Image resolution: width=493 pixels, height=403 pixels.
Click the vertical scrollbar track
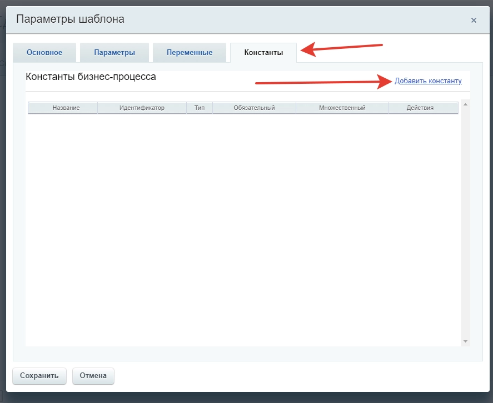[x=465, y=222]
